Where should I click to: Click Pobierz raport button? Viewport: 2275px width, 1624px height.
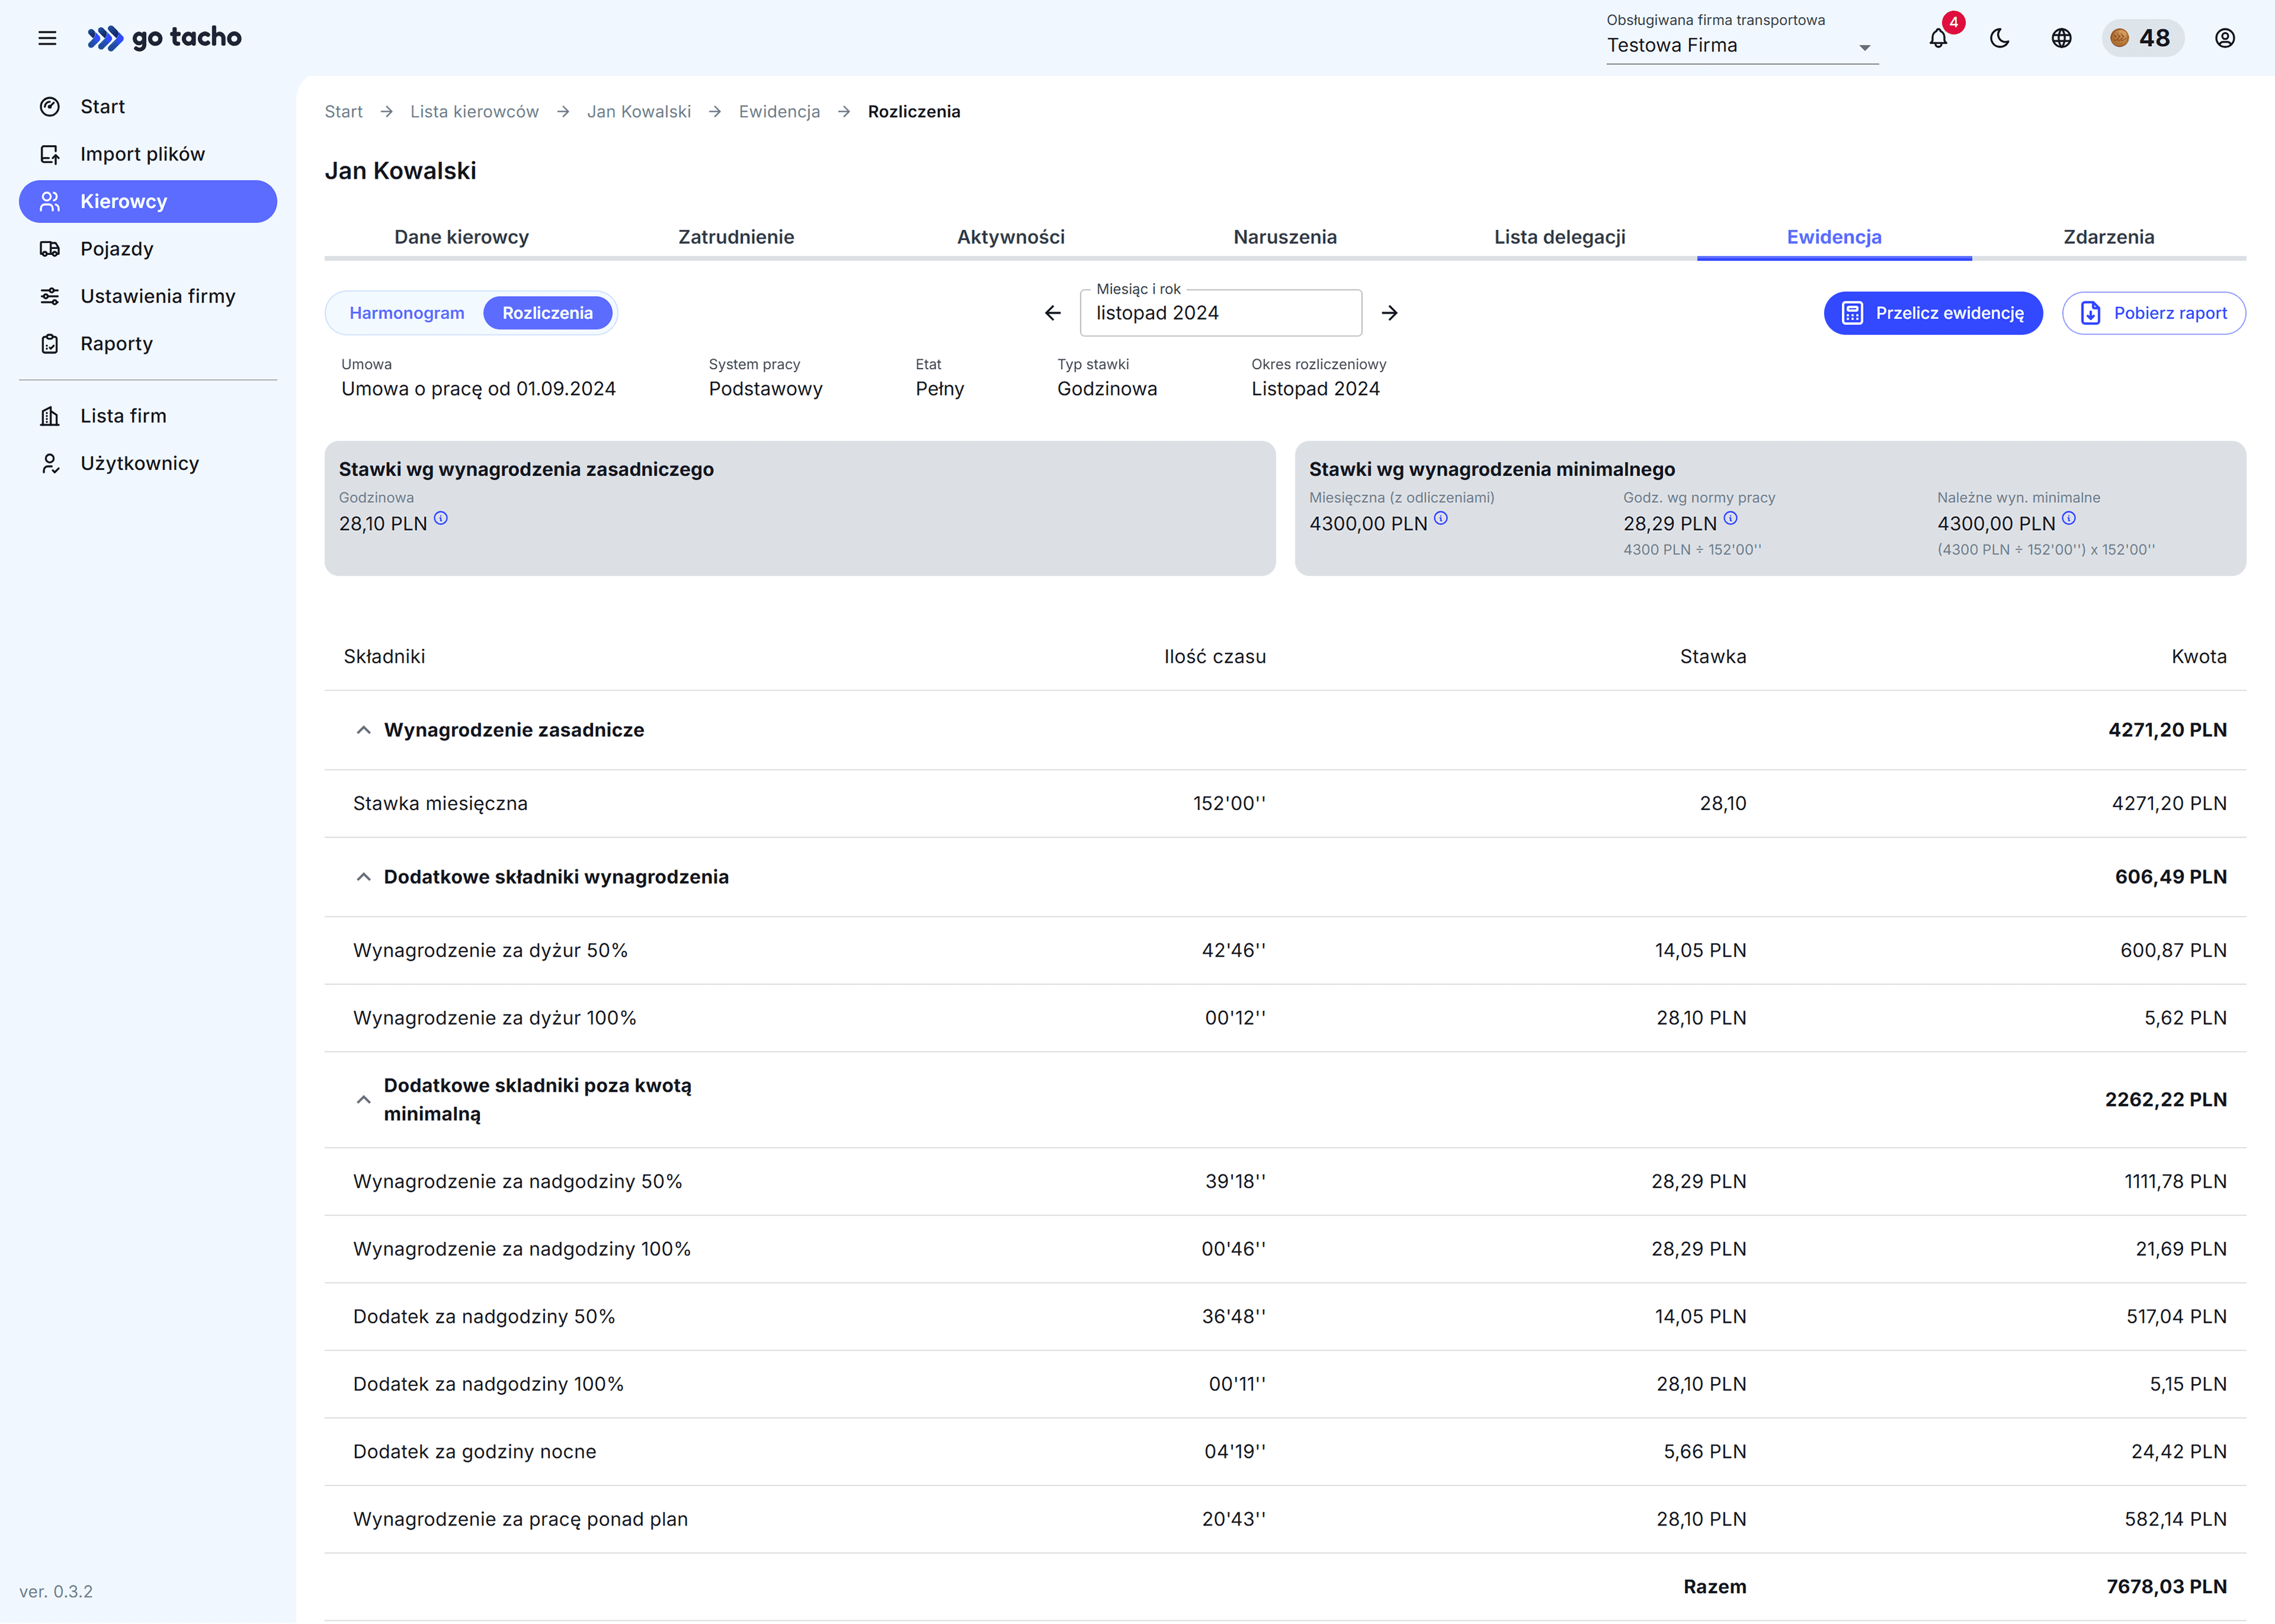pos(2154,313)
